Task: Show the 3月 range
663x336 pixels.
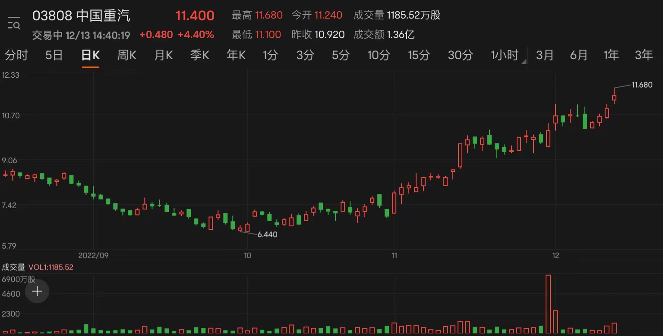Action: [545, 55]
